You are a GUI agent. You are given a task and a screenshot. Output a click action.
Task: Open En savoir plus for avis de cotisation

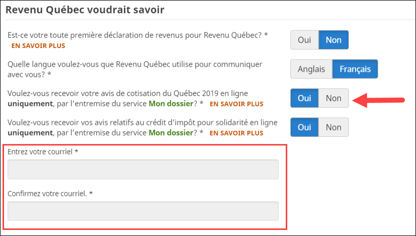coord(236,104)
